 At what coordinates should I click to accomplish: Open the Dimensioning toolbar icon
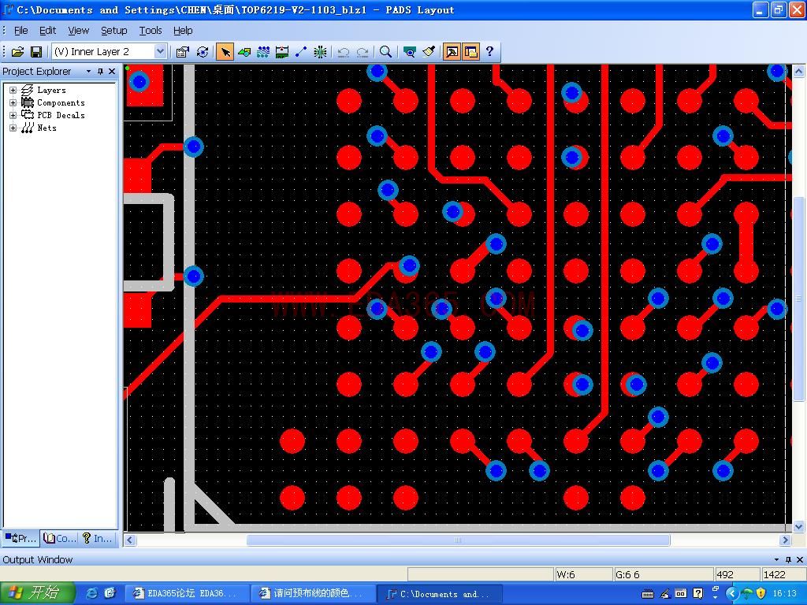(x=282, y=52)
